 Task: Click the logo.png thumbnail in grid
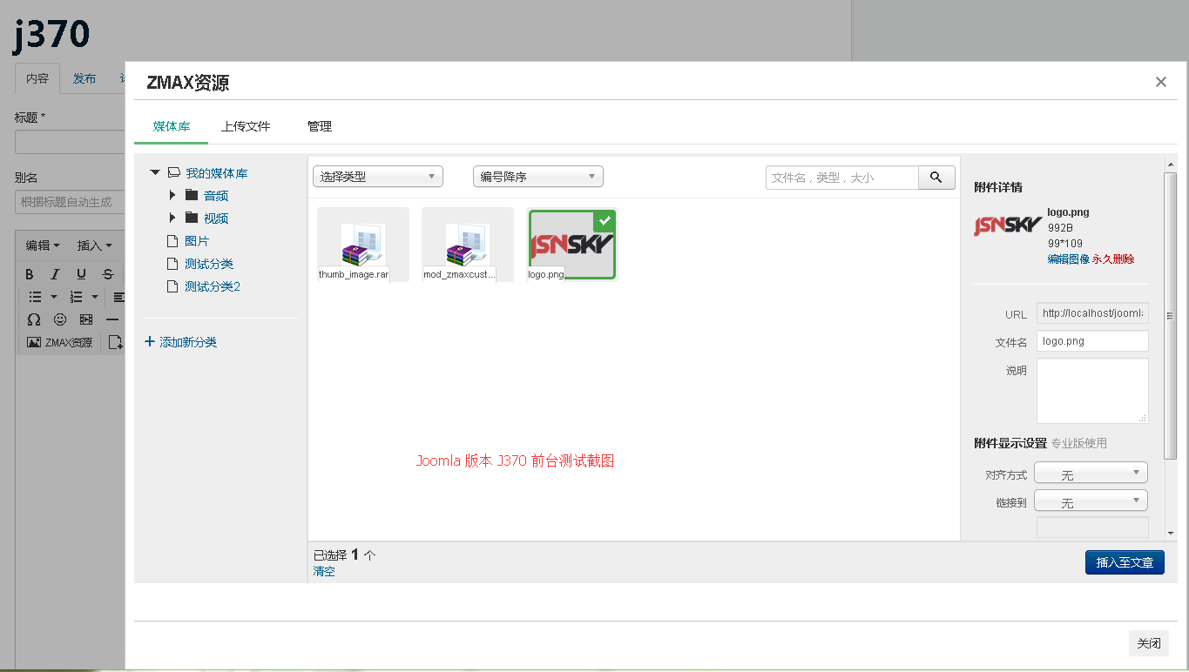(572, 245)
